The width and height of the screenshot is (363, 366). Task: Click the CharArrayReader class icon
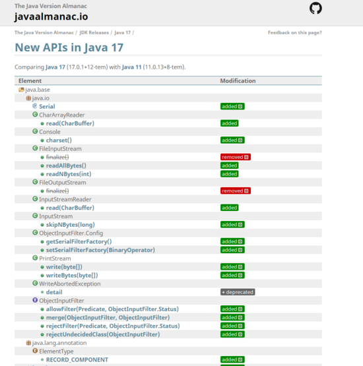(x=35, y=114)
